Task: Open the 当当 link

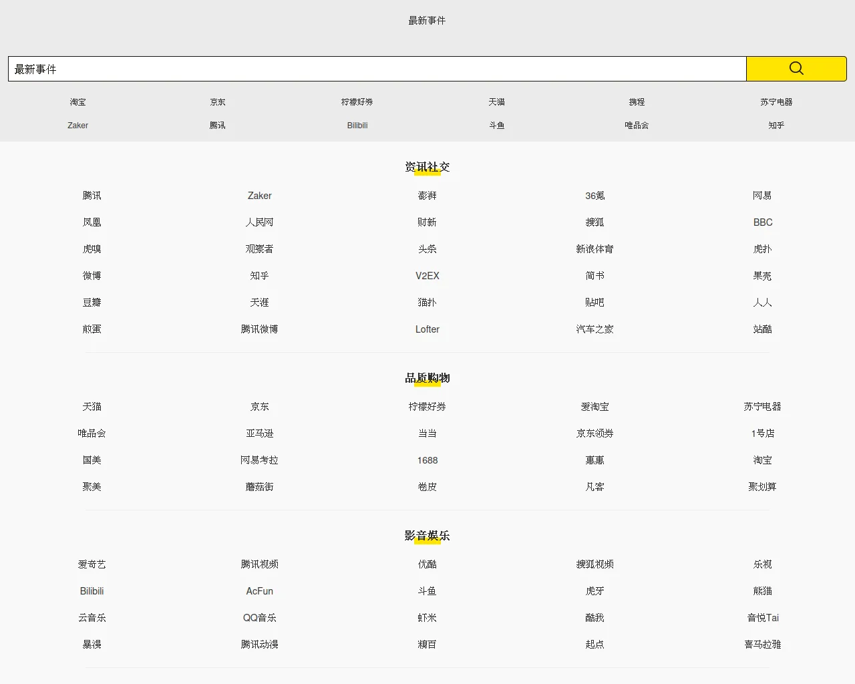Action: (427, 434)
